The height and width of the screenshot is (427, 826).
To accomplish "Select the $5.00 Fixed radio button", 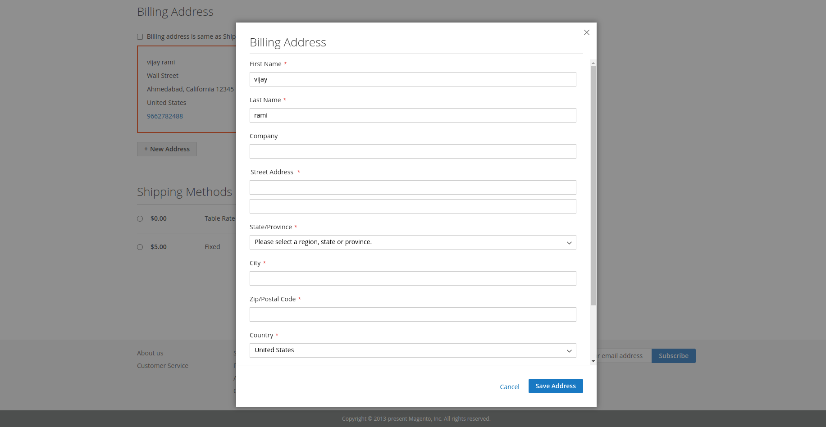I will (x=140, y=247).
